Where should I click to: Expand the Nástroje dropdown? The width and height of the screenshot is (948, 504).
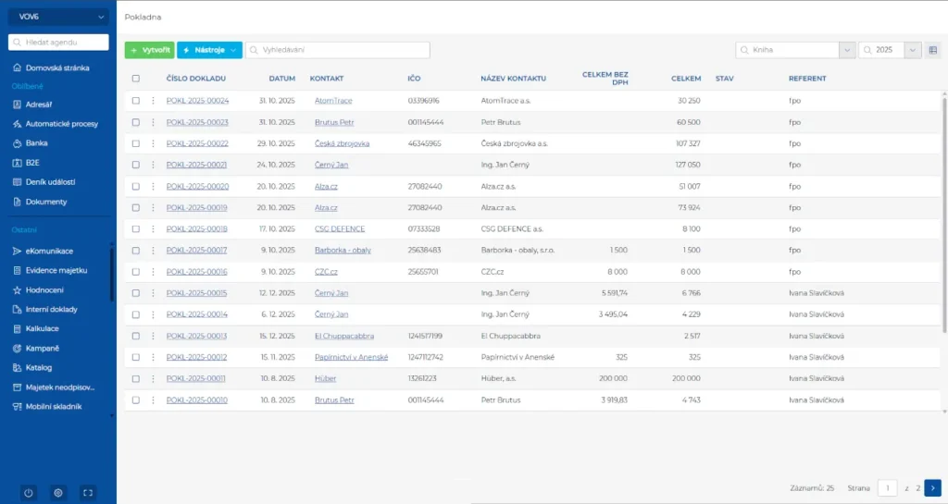pyautogui.click(x=209, y=50)
